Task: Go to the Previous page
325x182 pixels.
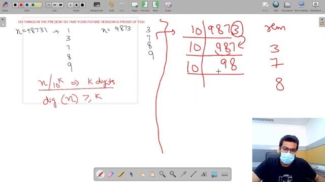Action: tap(145, 6)
